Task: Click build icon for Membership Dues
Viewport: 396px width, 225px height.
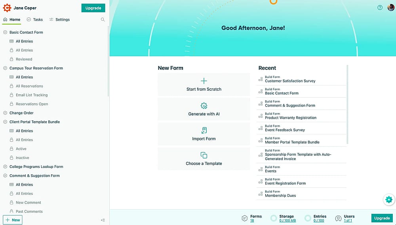Action: click(x=261, y=194)
